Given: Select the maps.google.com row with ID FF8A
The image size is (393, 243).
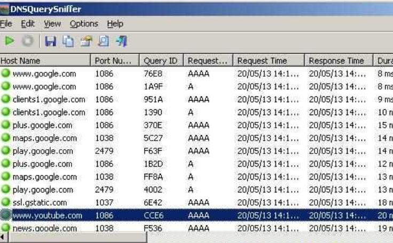Looking at the screenshot, I should point(196,177).
